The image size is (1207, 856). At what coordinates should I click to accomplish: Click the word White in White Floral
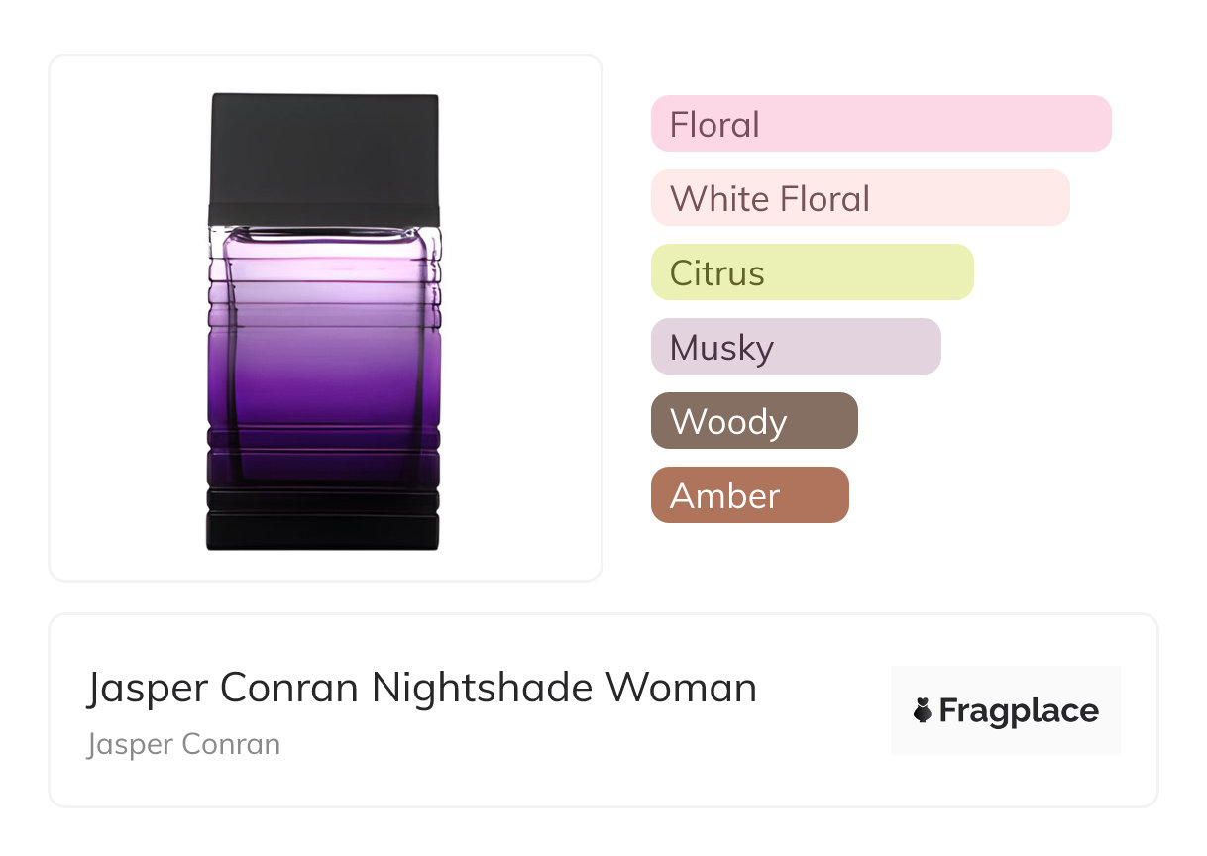[717, 198]
